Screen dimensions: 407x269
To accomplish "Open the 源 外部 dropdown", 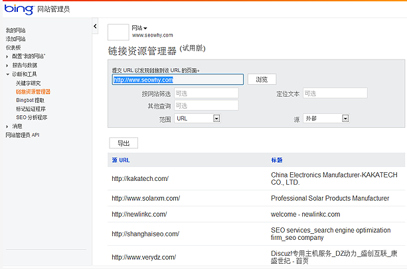I will [345, 119].
